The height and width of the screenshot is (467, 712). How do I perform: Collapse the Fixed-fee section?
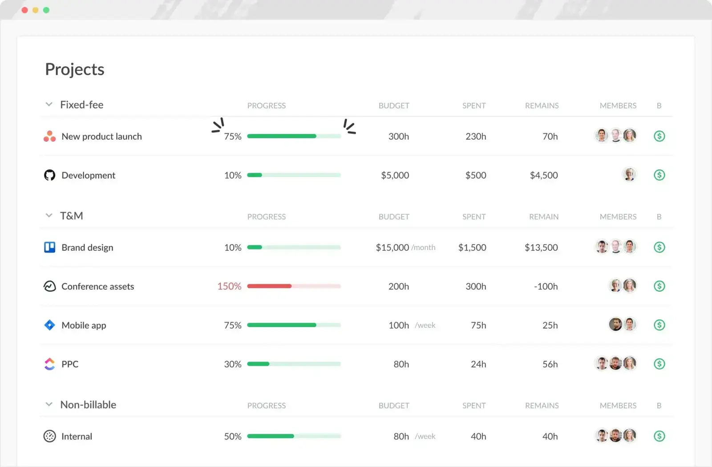[x=49, y=104]
